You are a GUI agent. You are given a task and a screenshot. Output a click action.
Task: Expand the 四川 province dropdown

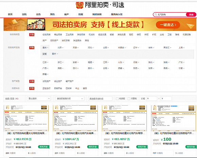(76, 68)
